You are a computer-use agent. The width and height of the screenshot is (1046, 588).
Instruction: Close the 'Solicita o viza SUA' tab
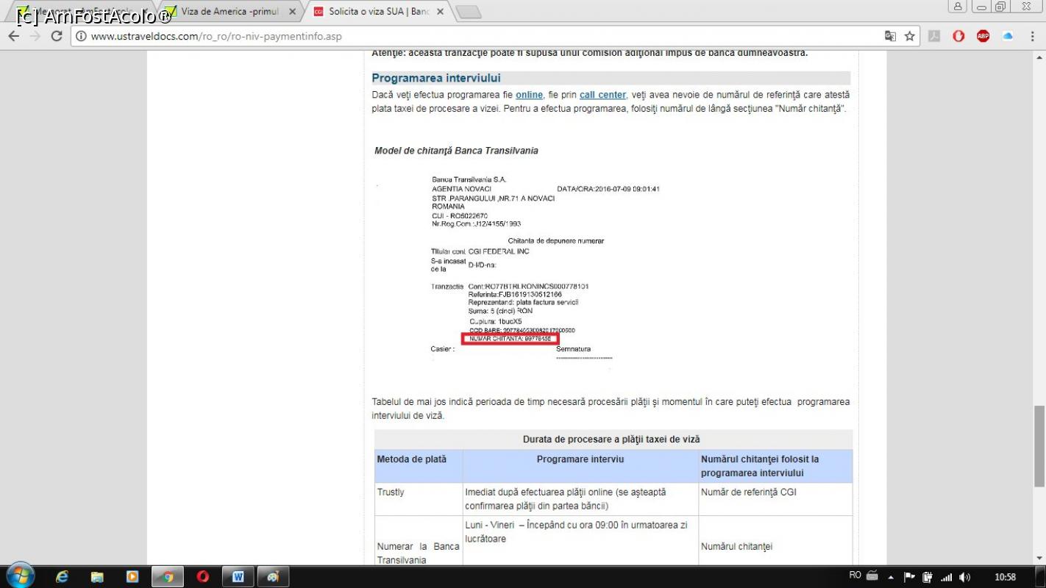[x=441, y=12]
